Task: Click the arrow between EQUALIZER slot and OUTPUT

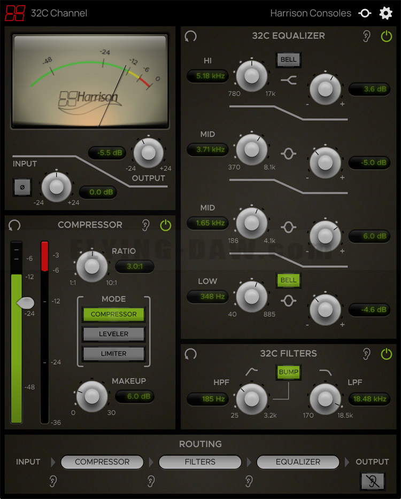Action: pyautogui.click(x=347, y=462)
